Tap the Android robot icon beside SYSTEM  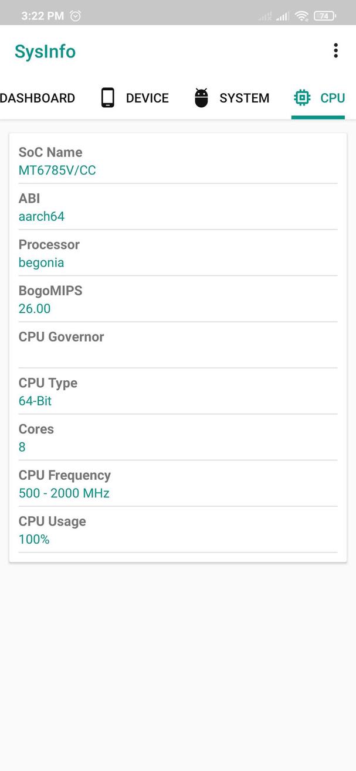coord(201,97)
